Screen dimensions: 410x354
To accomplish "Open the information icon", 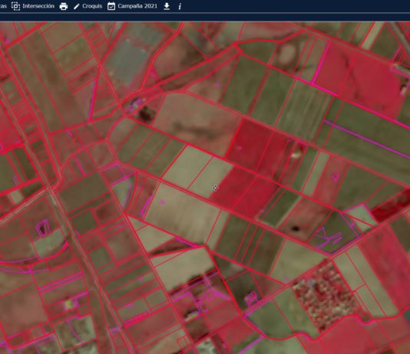I will pyautogui.click(x=180, y=6).
